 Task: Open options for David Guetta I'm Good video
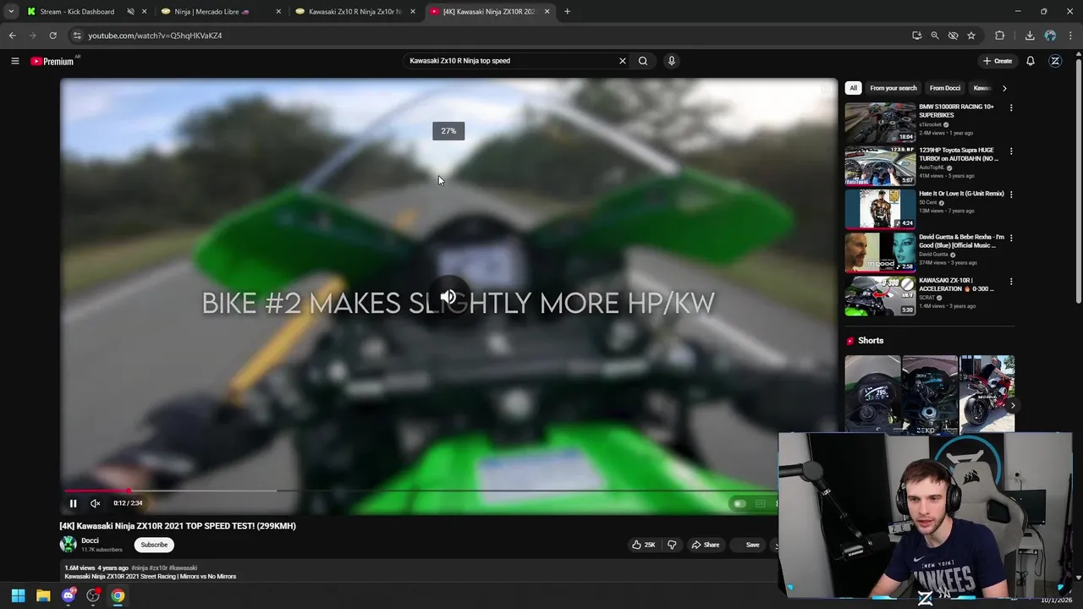pos(1011,238)
